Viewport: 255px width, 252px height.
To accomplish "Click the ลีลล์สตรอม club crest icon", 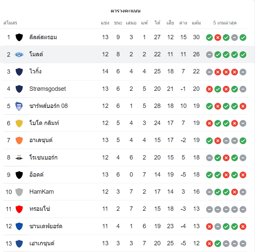I will click(19, 37).
